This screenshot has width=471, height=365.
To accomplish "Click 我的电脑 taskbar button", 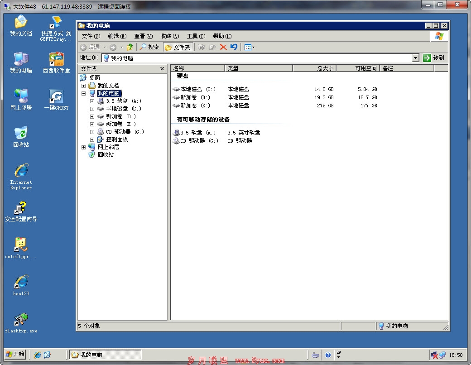I will [x=105, y=355].
